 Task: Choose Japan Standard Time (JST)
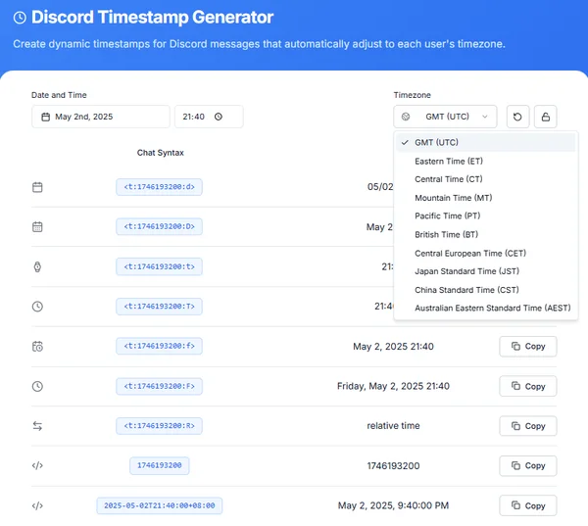(x=485, y=271)
